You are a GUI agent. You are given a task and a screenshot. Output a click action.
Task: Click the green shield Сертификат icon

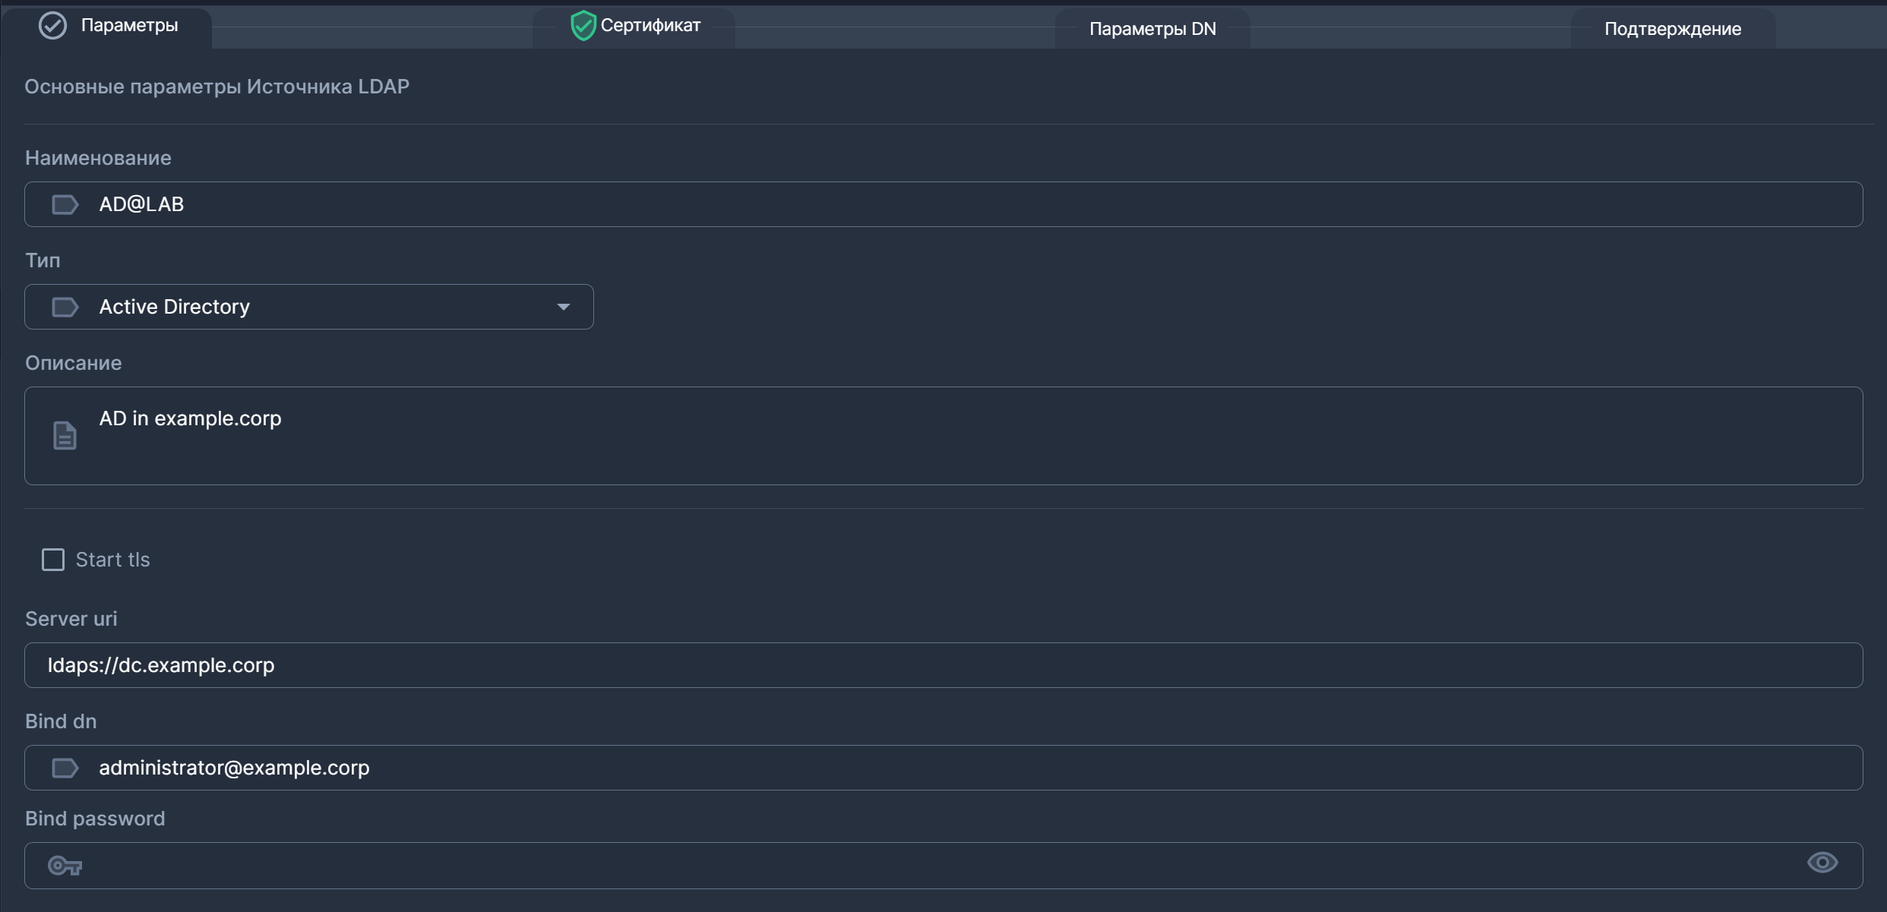583,26
